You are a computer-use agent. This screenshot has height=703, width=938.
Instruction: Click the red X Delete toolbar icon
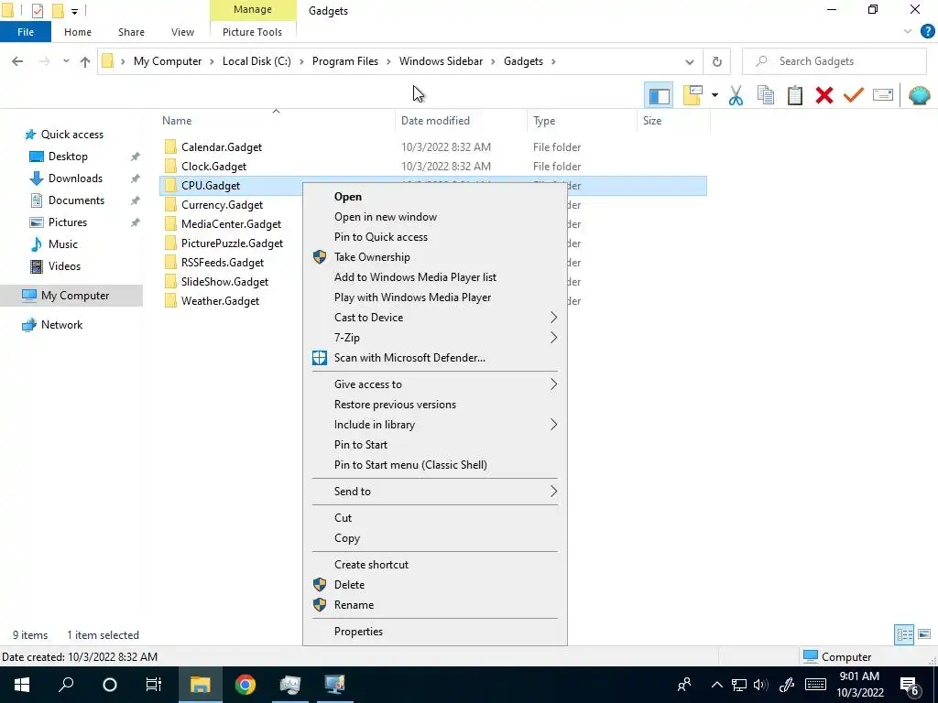[x=824, y=95]
